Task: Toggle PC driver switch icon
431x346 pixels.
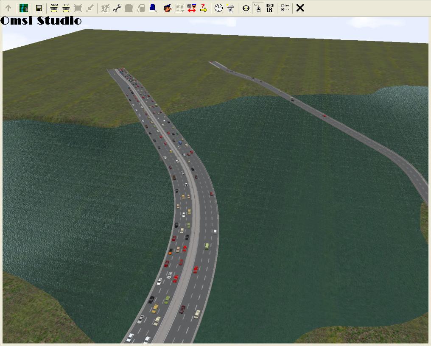Action: pyautogui.click(x=192, y=8)
